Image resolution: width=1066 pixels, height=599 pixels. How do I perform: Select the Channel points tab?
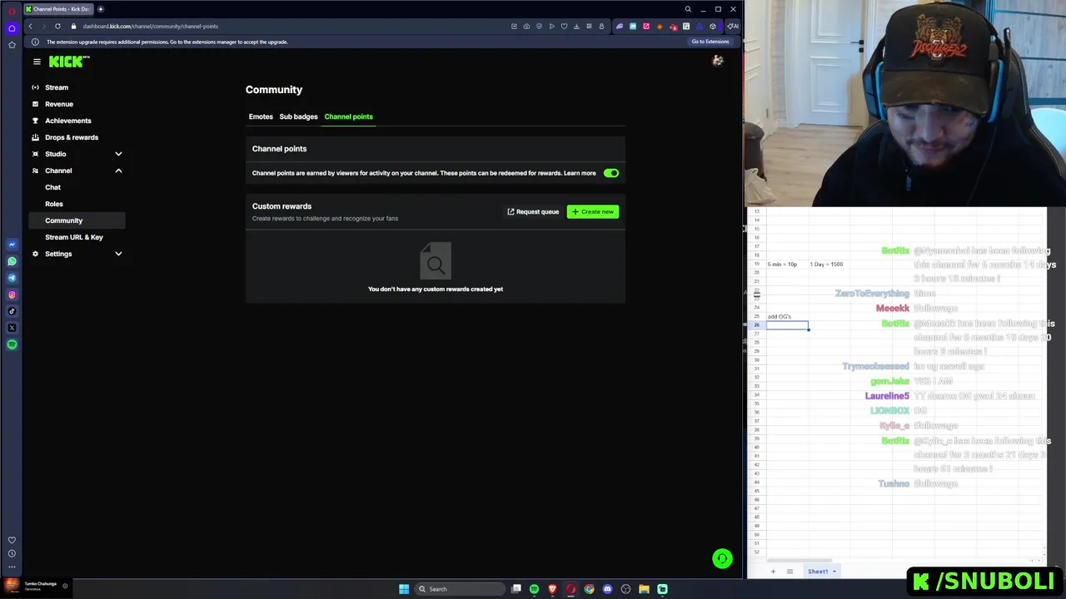tap(348, 116)
